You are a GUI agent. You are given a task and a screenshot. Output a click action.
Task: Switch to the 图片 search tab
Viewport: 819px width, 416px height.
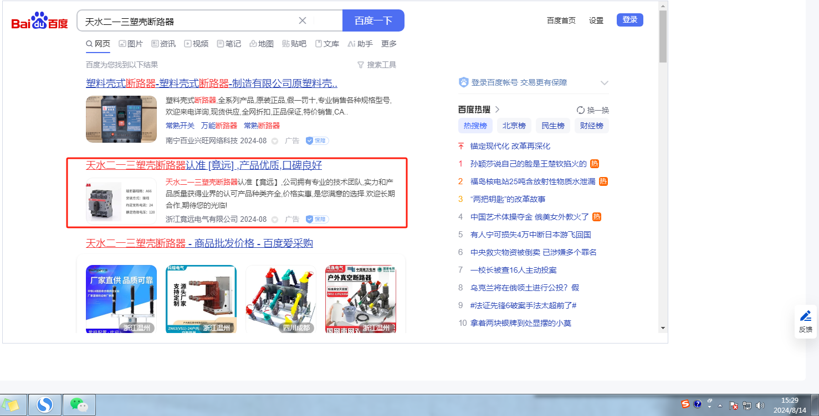130,44
